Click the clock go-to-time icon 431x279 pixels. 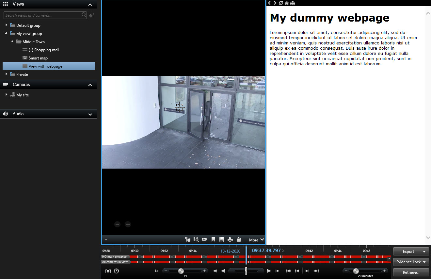[x=116, y=271]
